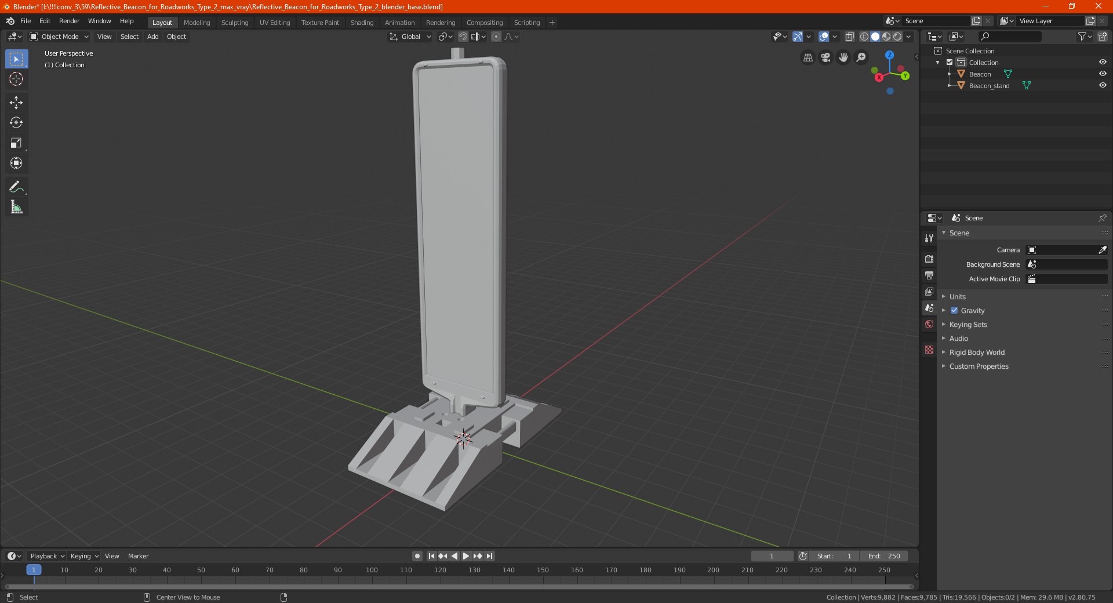Screen dimensions: 1113x603
Task: Open the Global transform orientation dropdown
Action: (x=410, y=37)
